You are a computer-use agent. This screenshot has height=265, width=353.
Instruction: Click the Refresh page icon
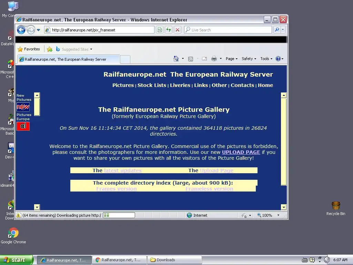[x=169, y=30]
